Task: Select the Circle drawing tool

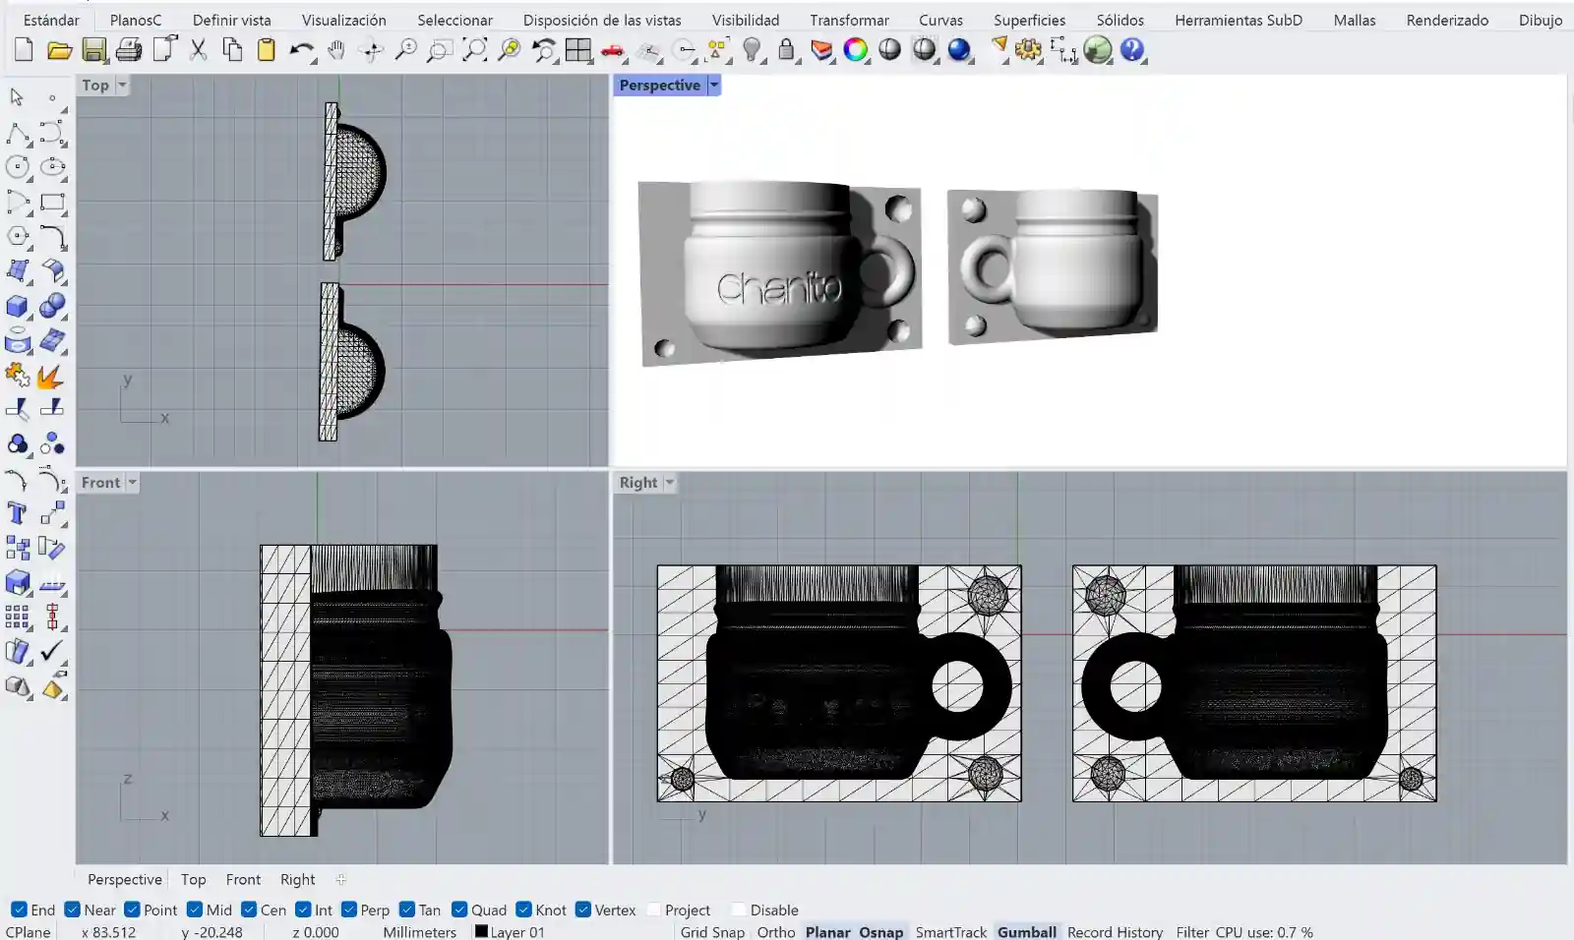Action: tap(18, 167)
